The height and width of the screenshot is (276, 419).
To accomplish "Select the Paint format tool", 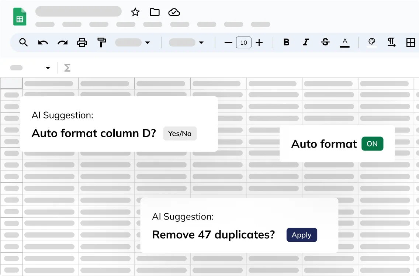I will [x=101, y=42].
